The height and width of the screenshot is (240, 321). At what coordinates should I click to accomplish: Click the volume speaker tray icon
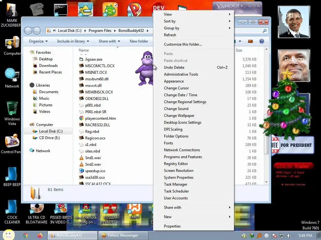tap(289, 236)
